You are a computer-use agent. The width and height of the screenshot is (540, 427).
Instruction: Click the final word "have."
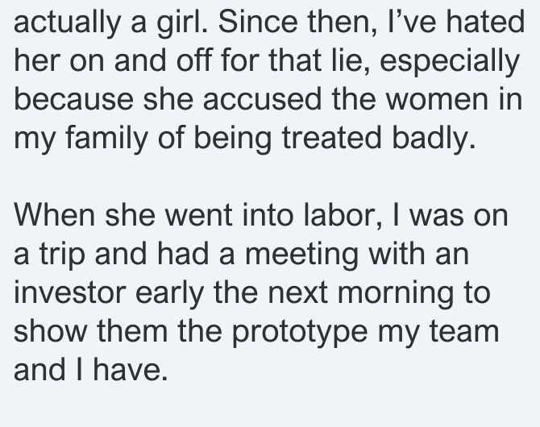[x=130, y=369]
